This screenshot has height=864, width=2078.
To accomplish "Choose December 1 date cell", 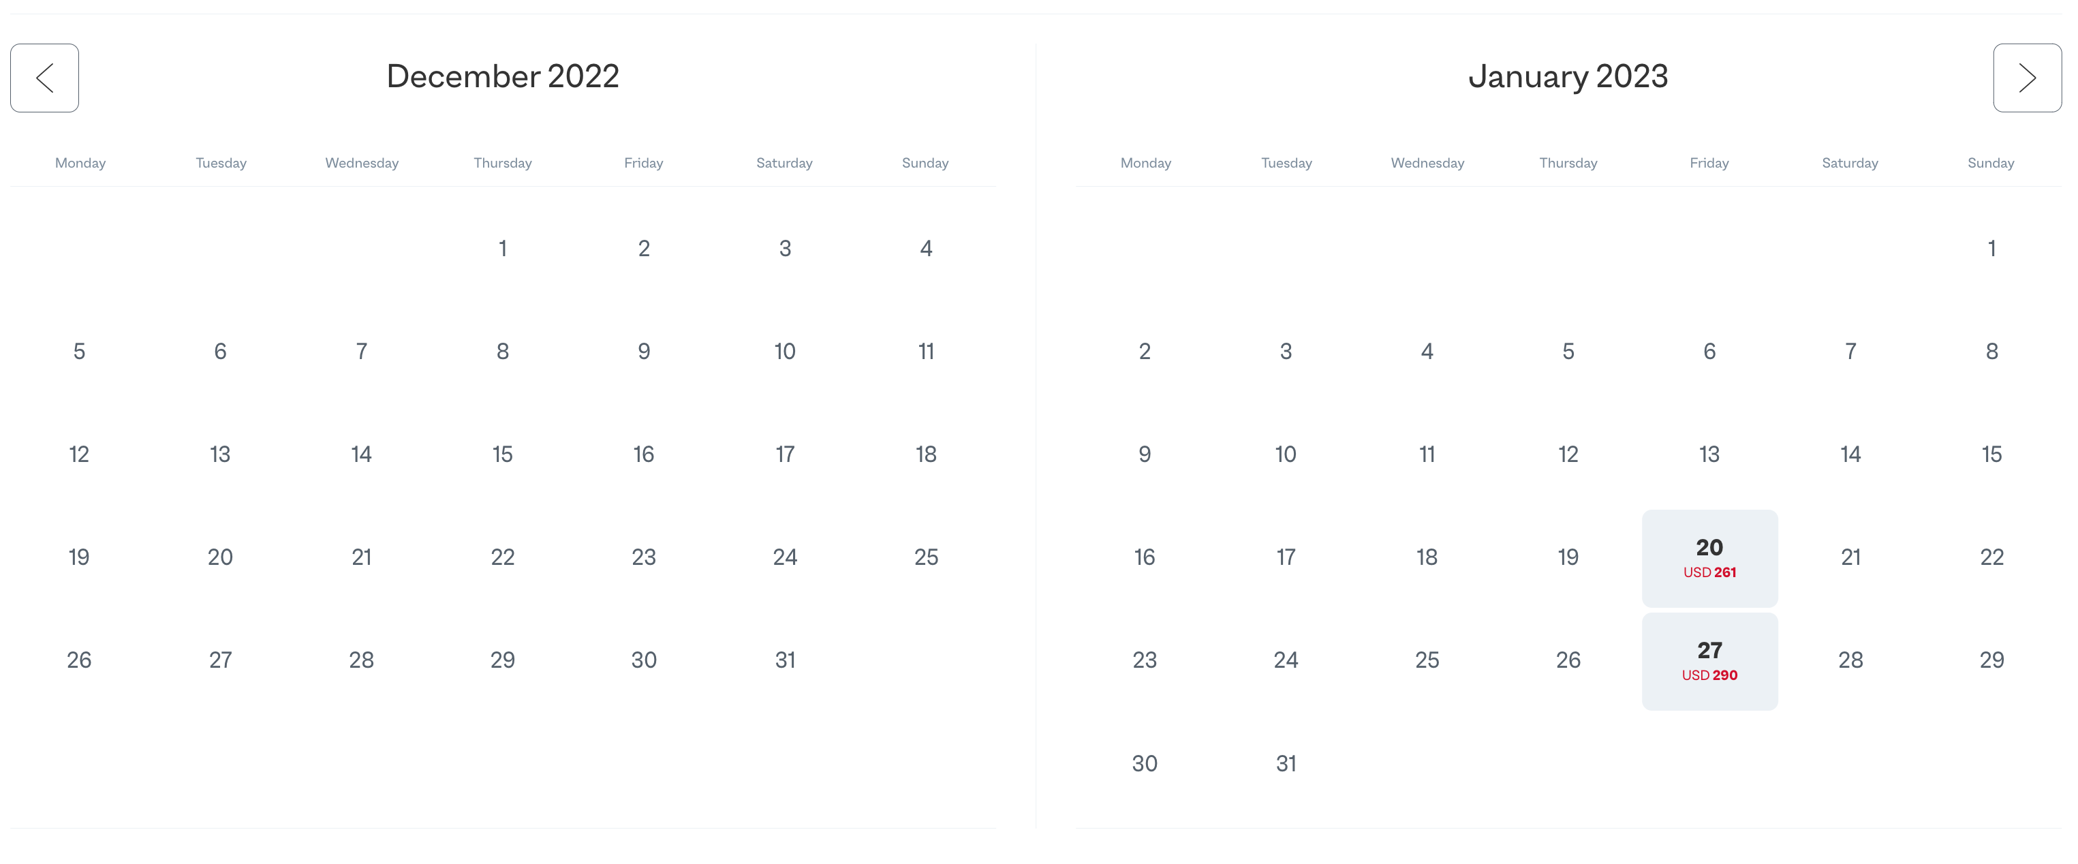I will pyautogui.click(x=503, y=249).
